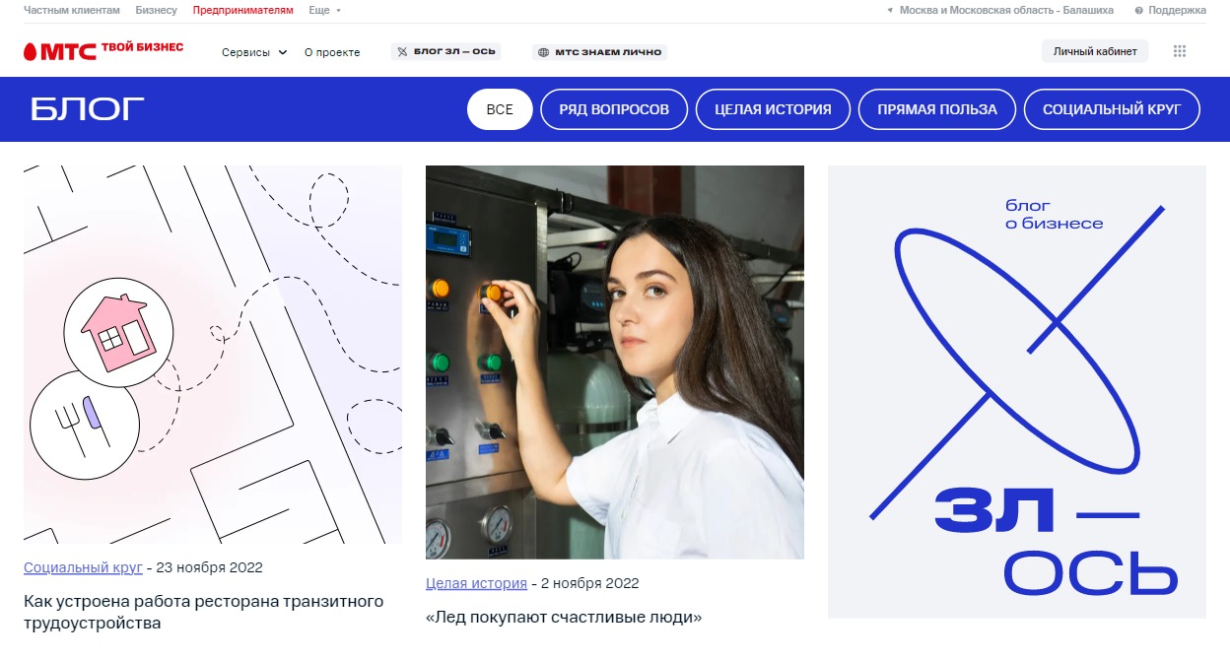Image resolution: width=1230 pixels, height=660 pixels.
Task: Open the Частным клиентам section
Action: click(x=72, y=10)
